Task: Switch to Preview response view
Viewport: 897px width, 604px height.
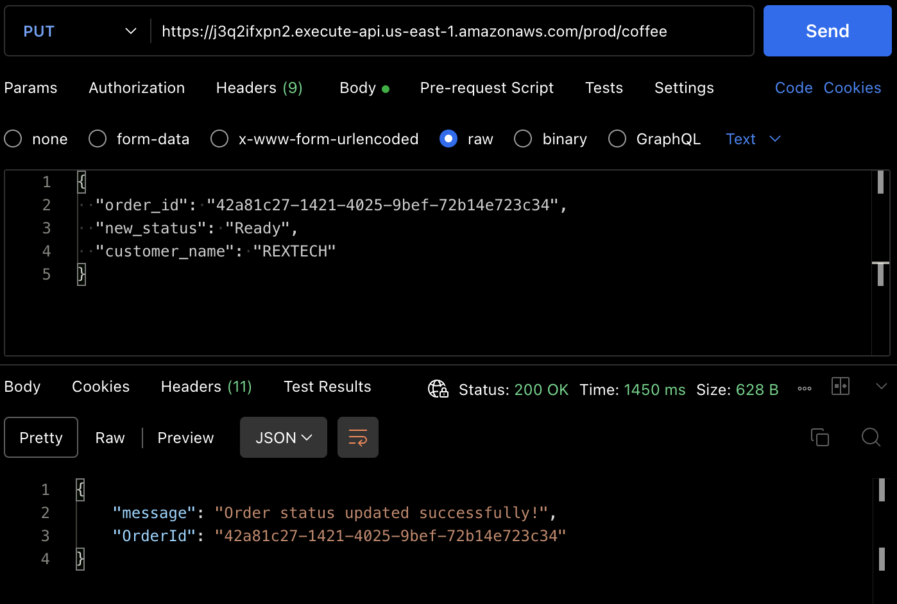Action: click(x=185, y=438)
